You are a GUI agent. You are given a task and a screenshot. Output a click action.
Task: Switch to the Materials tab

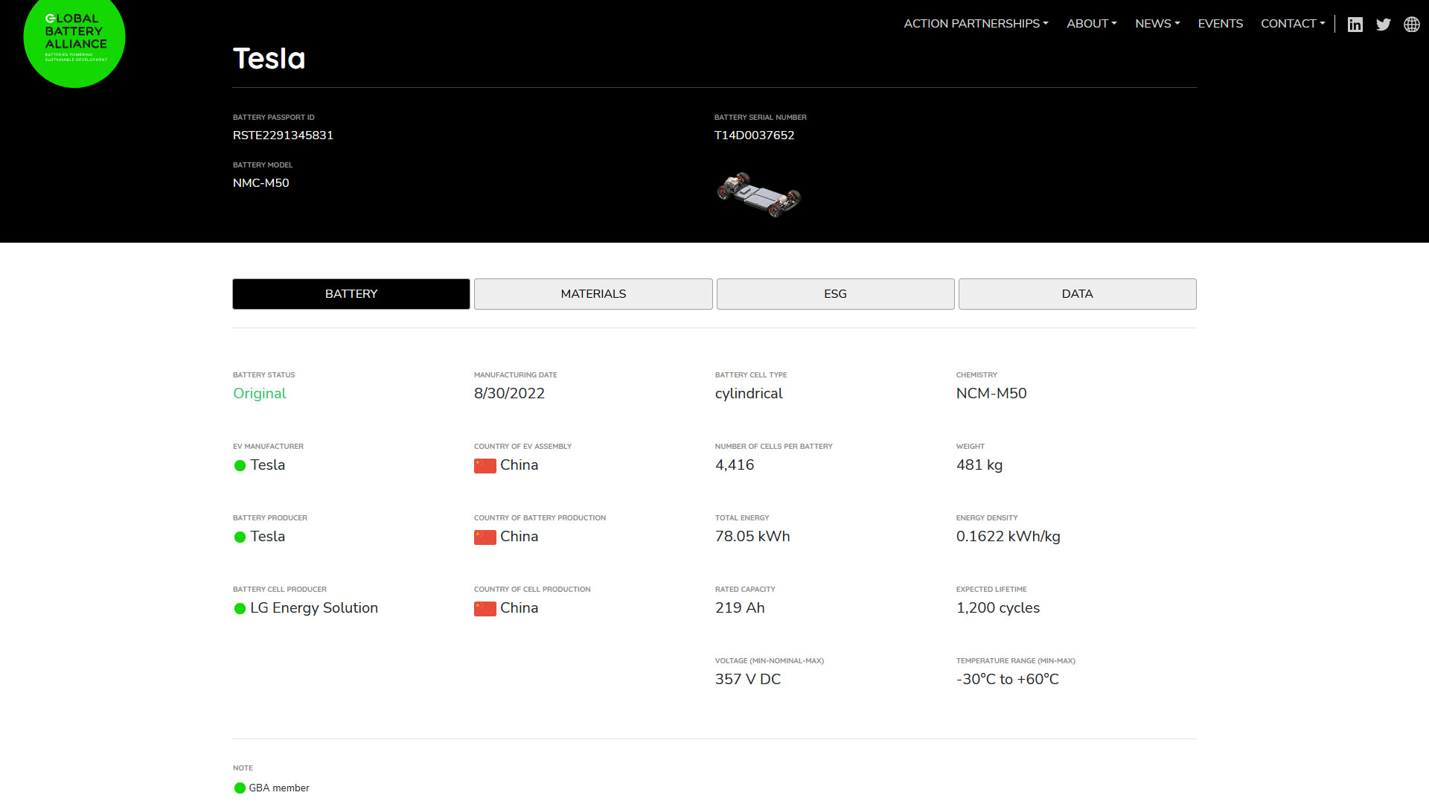coord(593,294)
